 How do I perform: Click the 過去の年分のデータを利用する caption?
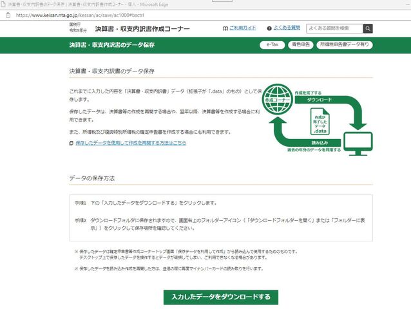tap(314, 150)
